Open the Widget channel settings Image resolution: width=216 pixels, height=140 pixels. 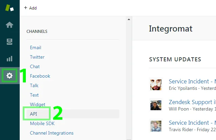[38, 104]
